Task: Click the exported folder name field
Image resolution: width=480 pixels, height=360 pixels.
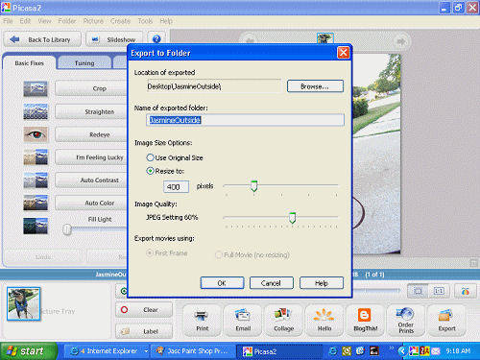Action: click(245, 120)
